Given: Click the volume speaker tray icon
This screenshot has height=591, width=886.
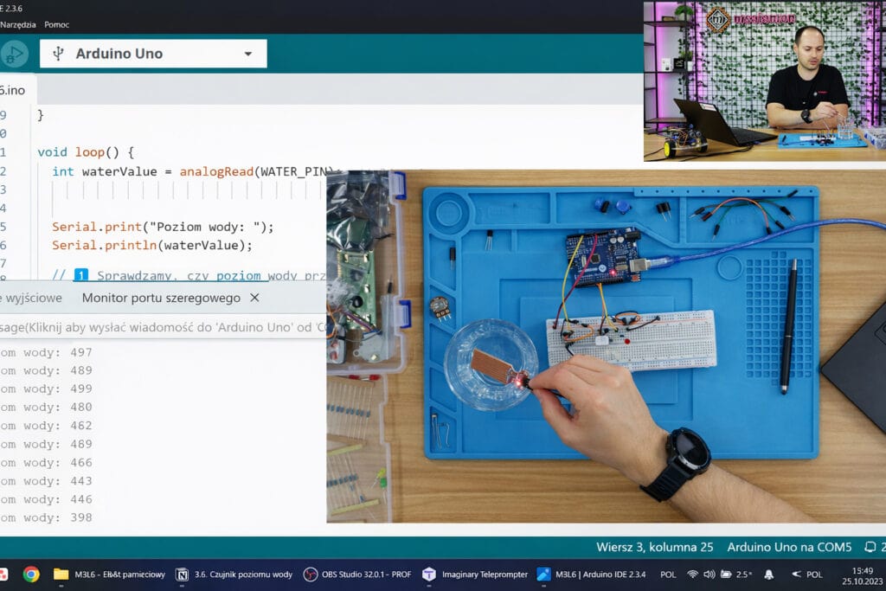Looking at the screenshot, I should pyautogui.click(x=709, y=574).
